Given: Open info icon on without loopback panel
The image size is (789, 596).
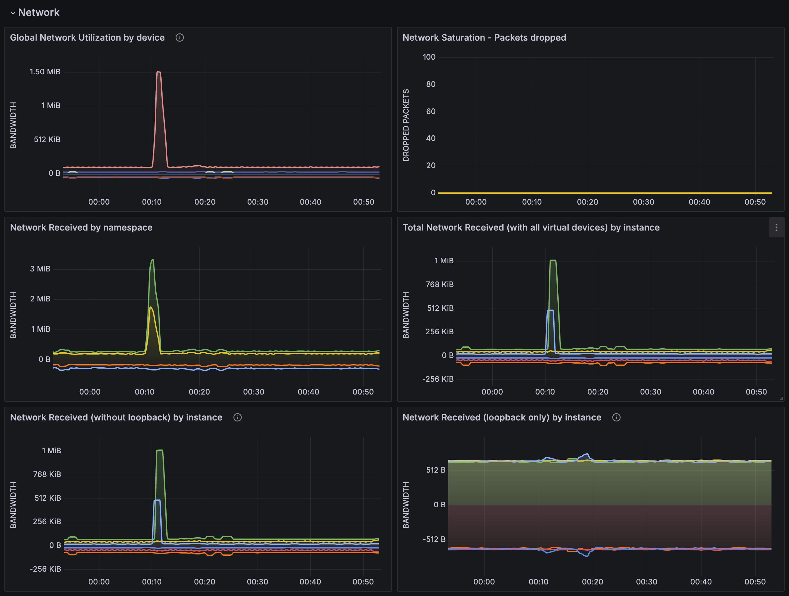Looking at the screenshot, I should coord(237,417).
